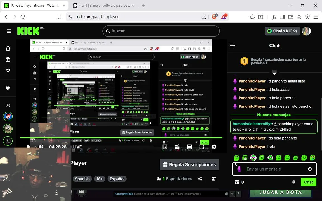This screenshot has width=322, height=201.
Task: Click the Dota chat box Escribe aquí para chatear
Action: (168, 194)
